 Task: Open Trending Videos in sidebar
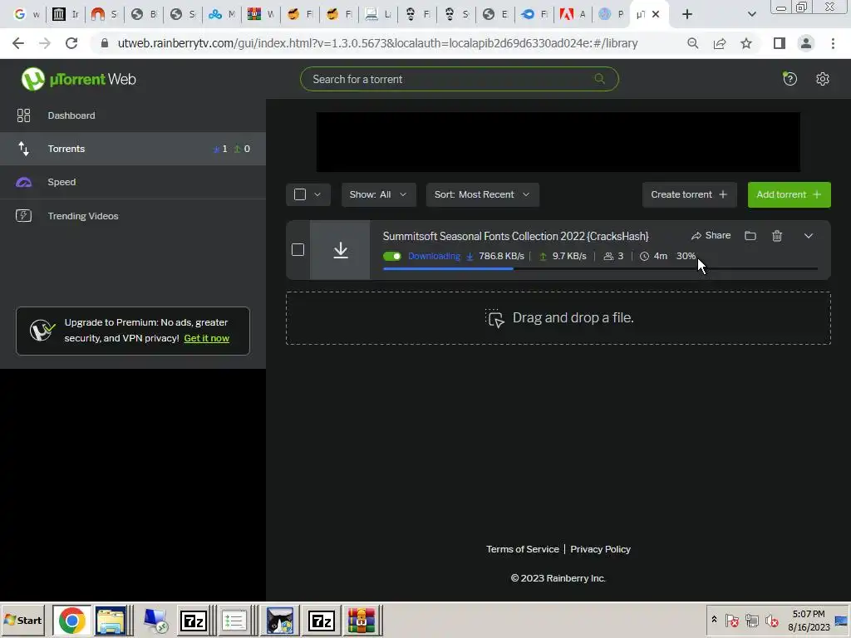[133, 216]
